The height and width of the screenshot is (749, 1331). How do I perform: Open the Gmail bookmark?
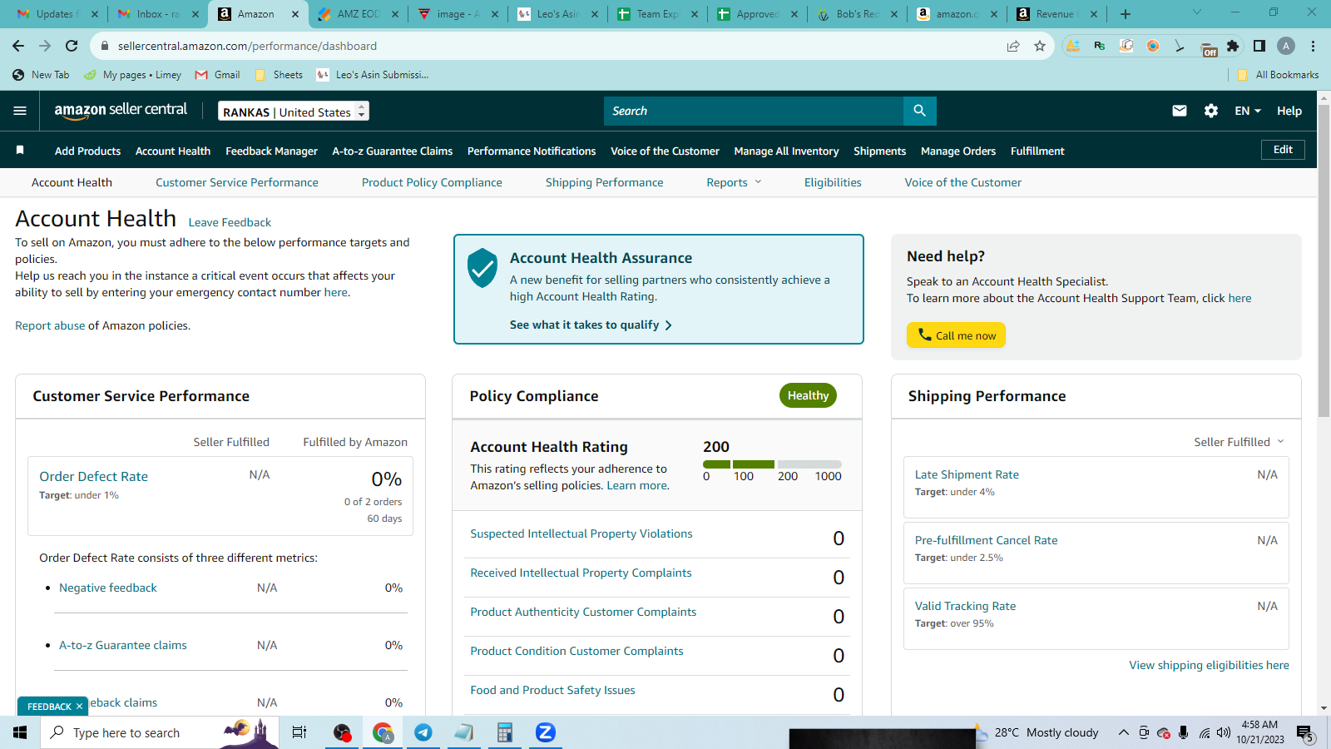[x=217, y=75]
